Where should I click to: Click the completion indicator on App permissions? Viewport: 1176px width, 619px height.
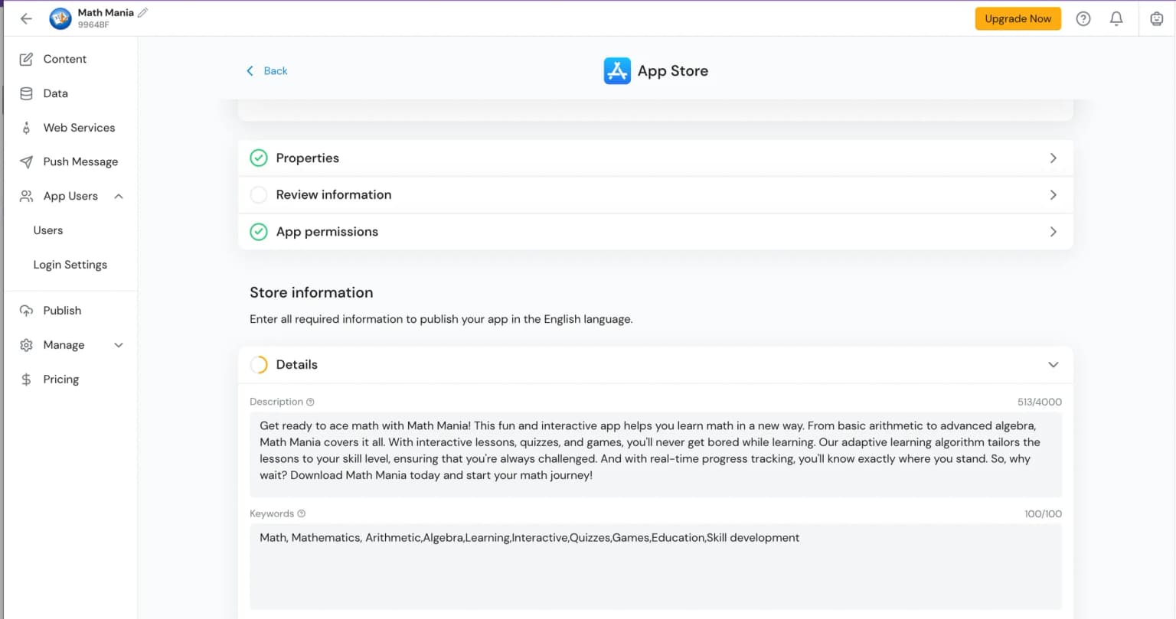(x=259, y=231)
